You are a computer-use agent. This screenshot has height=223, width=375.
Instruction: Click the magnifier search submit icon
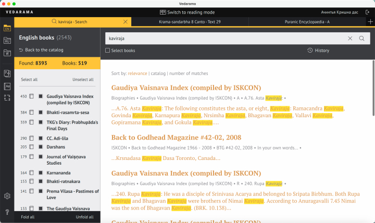pyautogui.click(x=362, y=39)
